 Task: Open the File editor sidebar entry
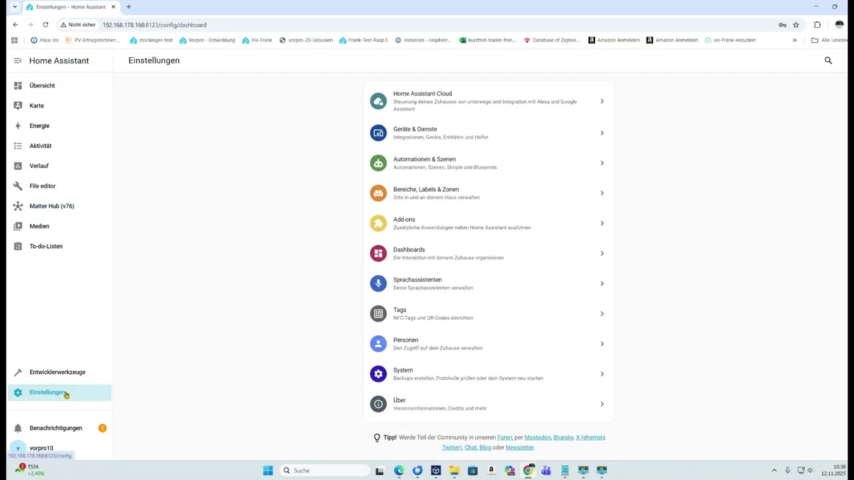(59, 186)
